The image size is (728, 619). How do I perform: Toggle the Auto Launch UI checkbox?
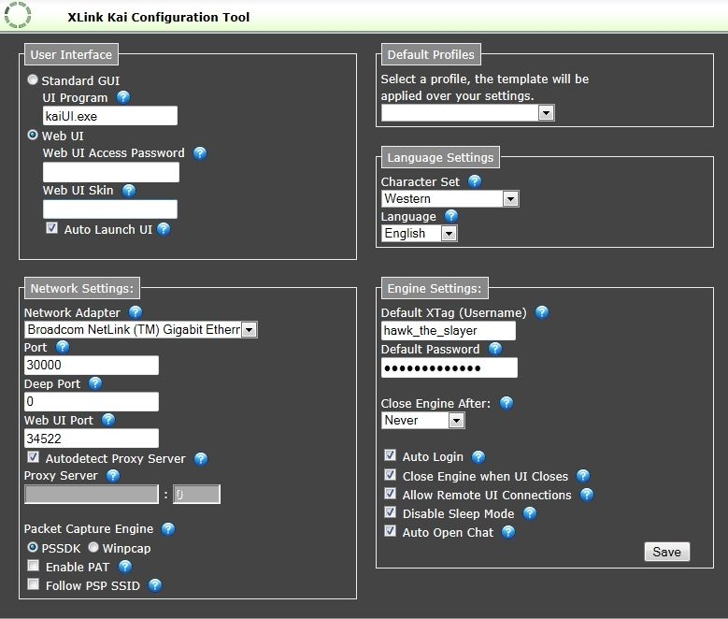(51, 228)
